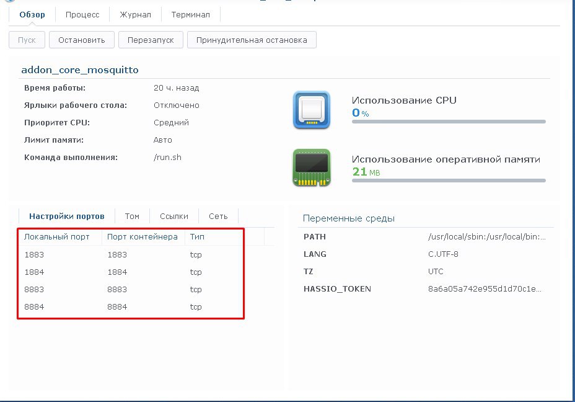Screen dimensions: 575x402
Task: Click the C.UTF-8 value
Action: tap(443, 254)
